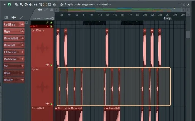The width and height of the screenshot is (195, 121).
Task: Toggle mute LED on Hyper track
Action: tap(51, 104)
